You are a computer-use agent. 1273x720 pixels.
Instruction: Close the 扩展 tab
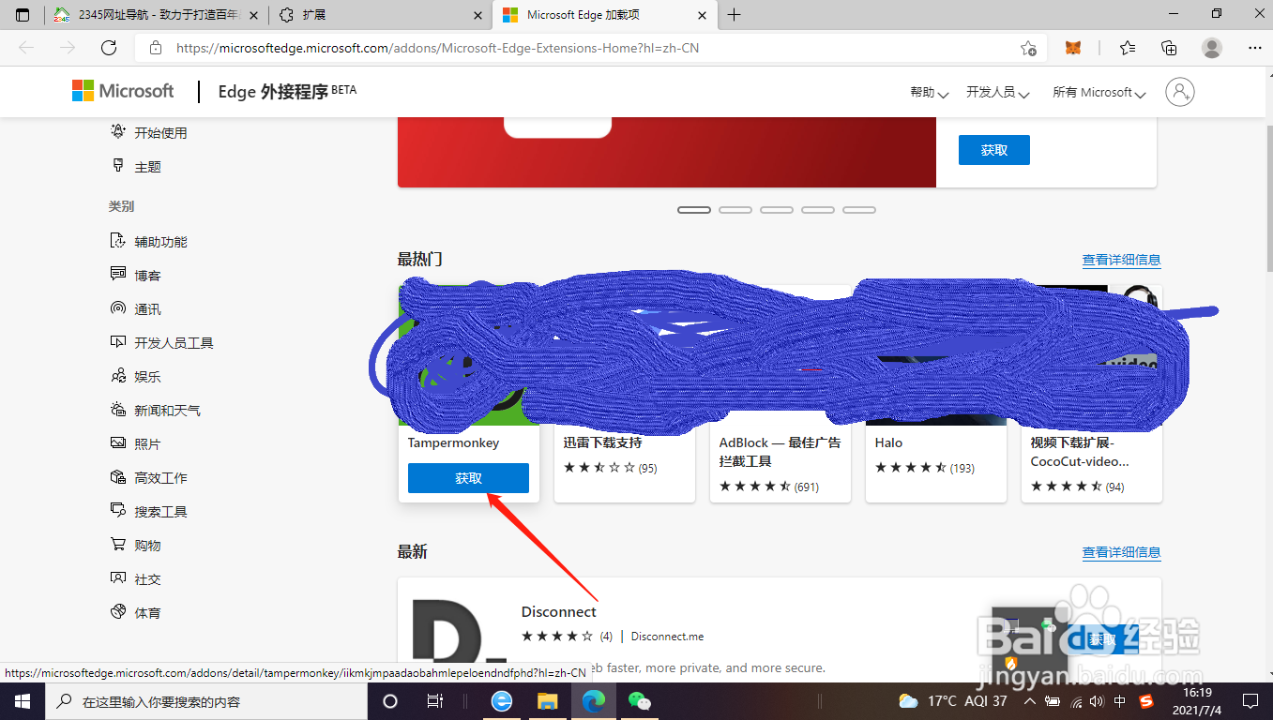click(x=478, y=15)
